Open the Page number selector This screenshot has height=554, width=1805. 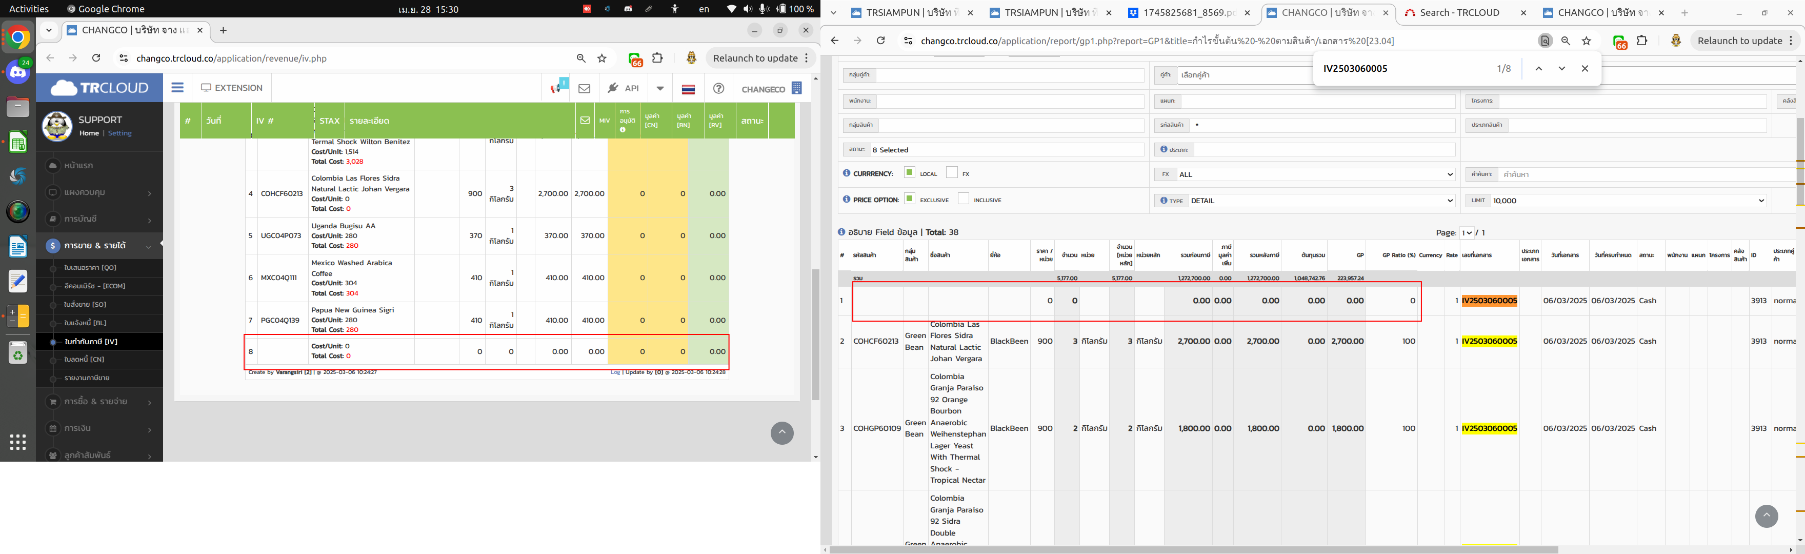1467,232
